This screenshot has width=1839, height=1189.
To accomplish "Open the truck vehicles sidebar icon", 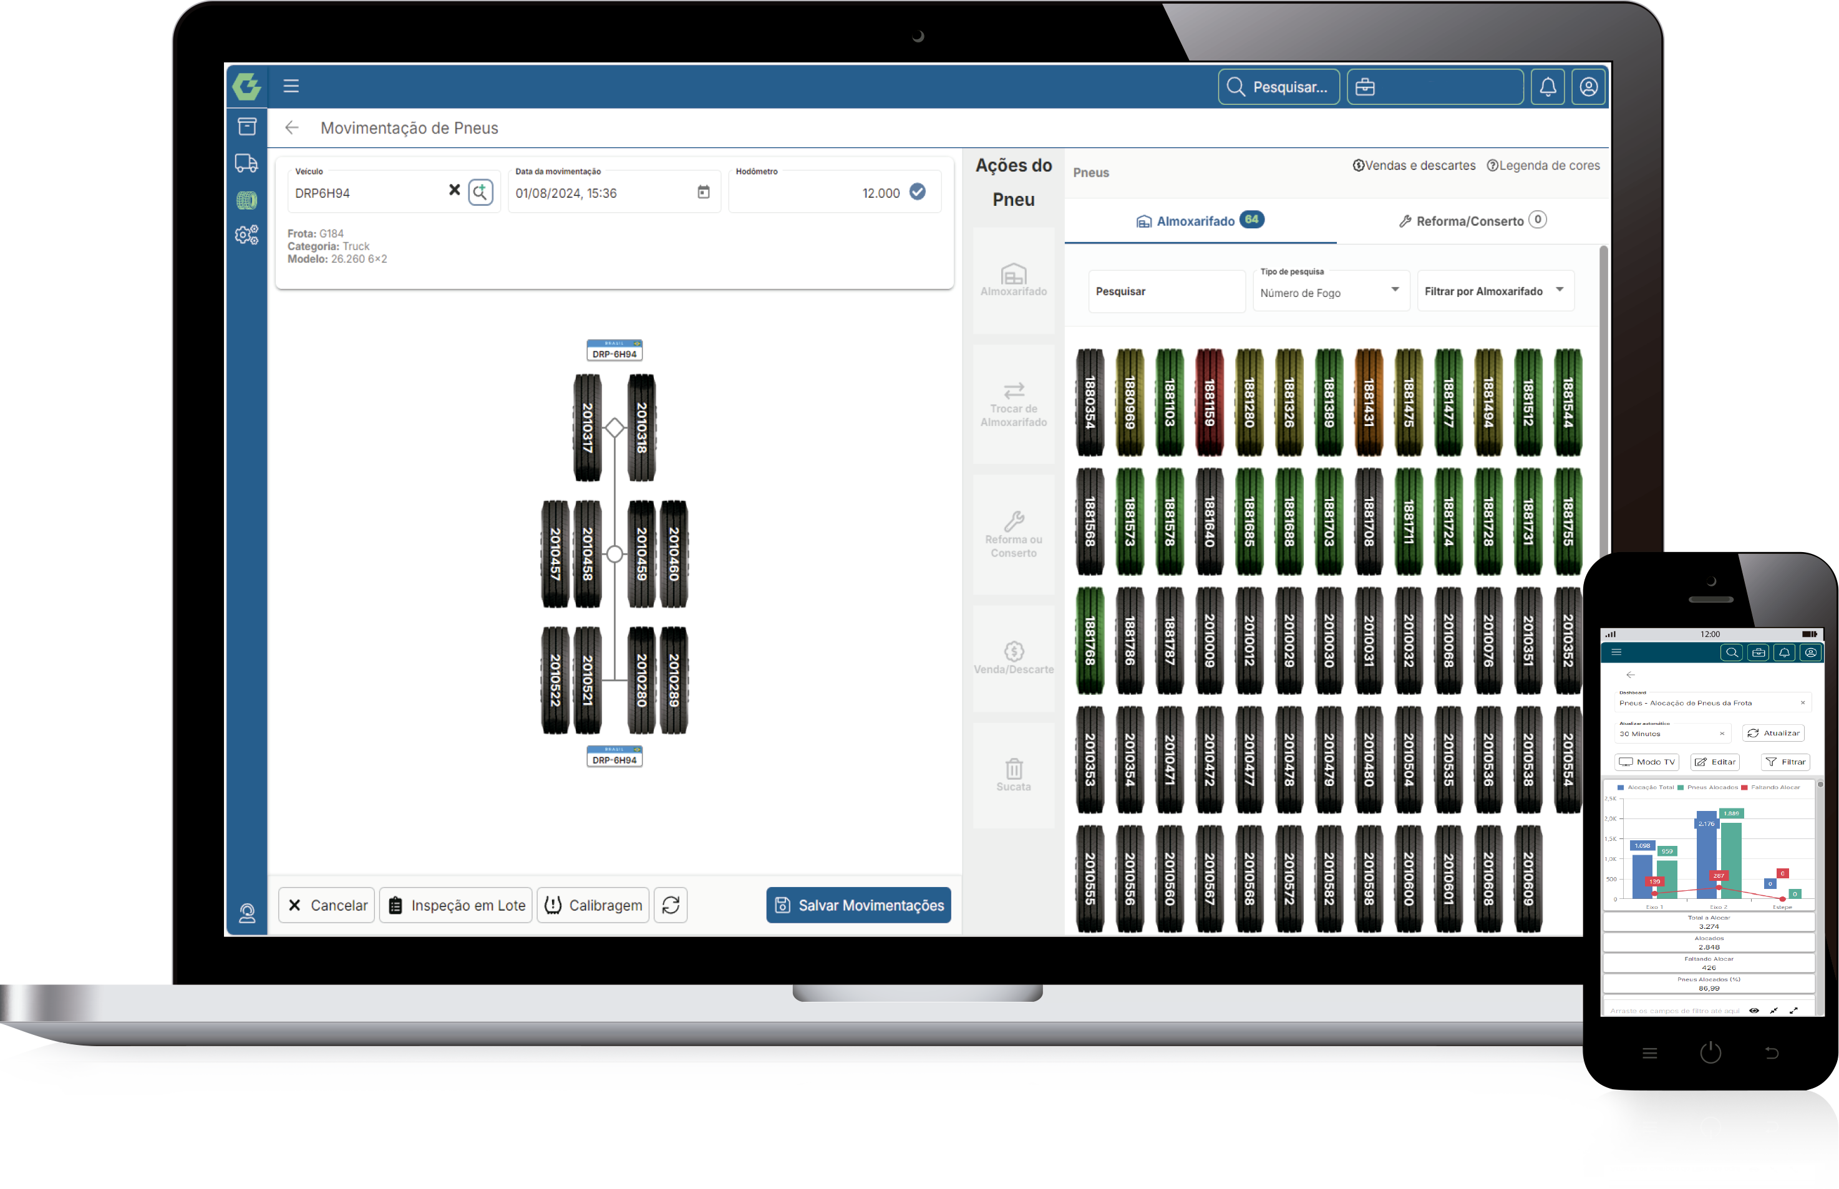I will tap(246, 163).
